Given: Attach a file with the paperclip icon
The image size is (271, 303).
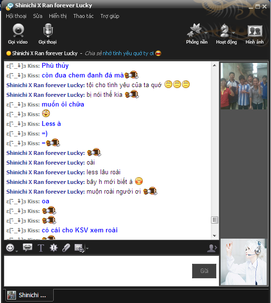Looking at the screenshot, I should point(66,248).
